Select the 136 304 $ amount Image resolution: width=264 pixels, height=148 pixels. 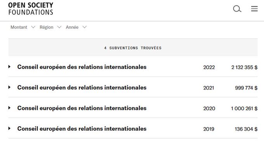[x=246, y=129]
